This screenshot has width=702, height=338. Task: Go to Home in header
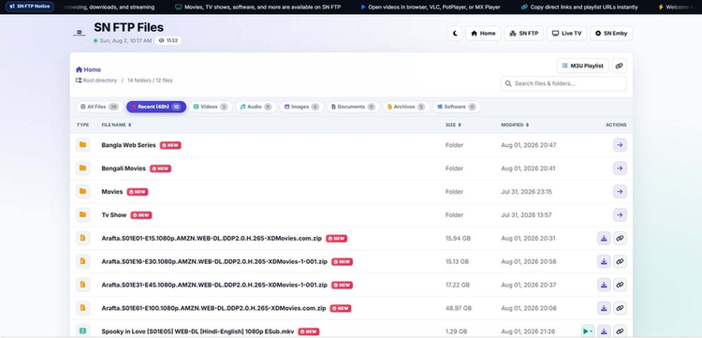click(x=483, y=33)
